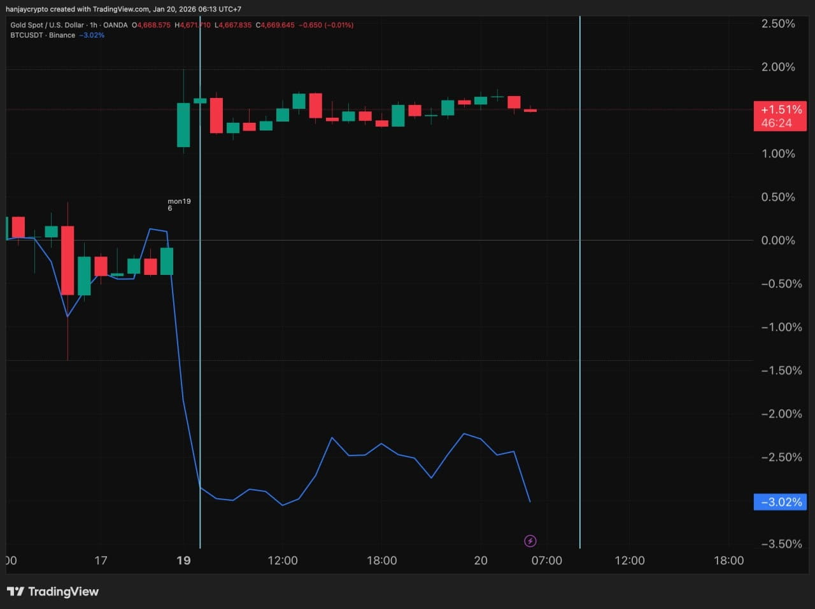Click the purple lightning bolt icon
815x609 pixels.
click(x=530, y=541)
